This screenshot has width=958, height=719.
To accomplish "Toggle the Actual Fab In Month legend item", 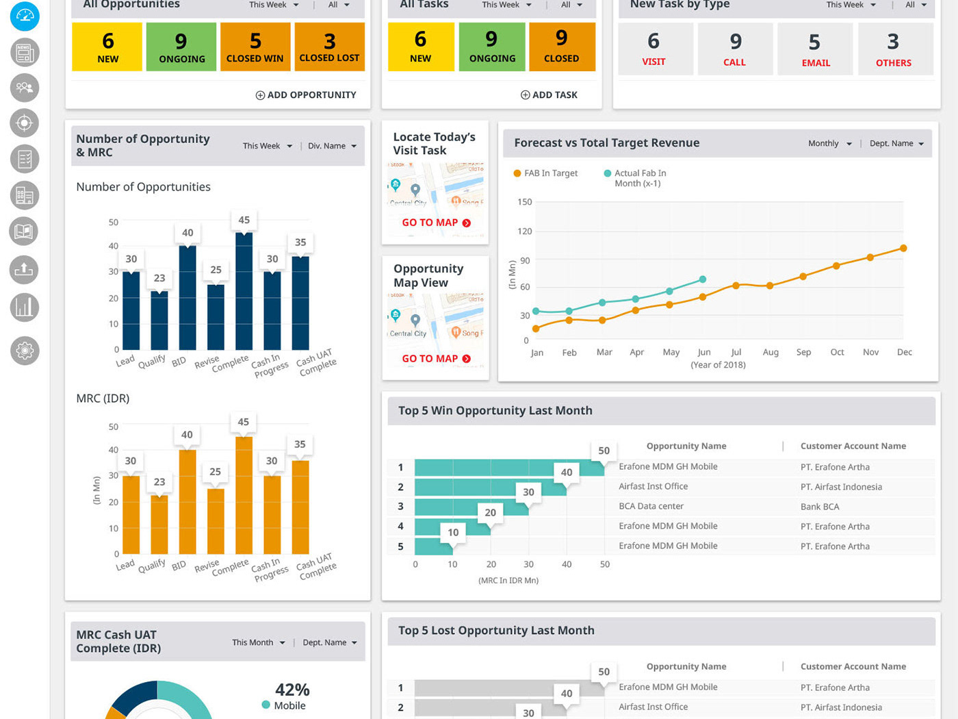I will (x=635, y=178).
